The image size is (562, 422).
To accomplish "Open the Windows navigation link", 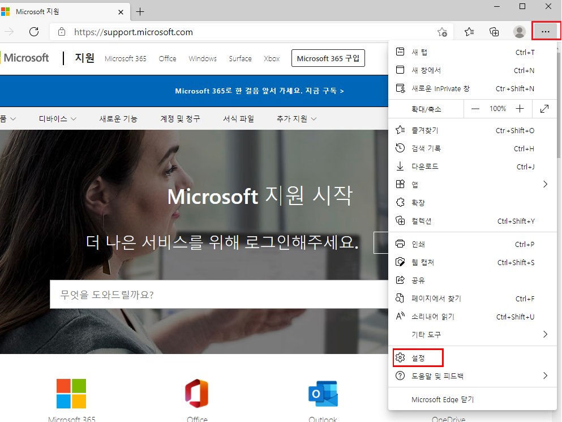I will [203, 58].
